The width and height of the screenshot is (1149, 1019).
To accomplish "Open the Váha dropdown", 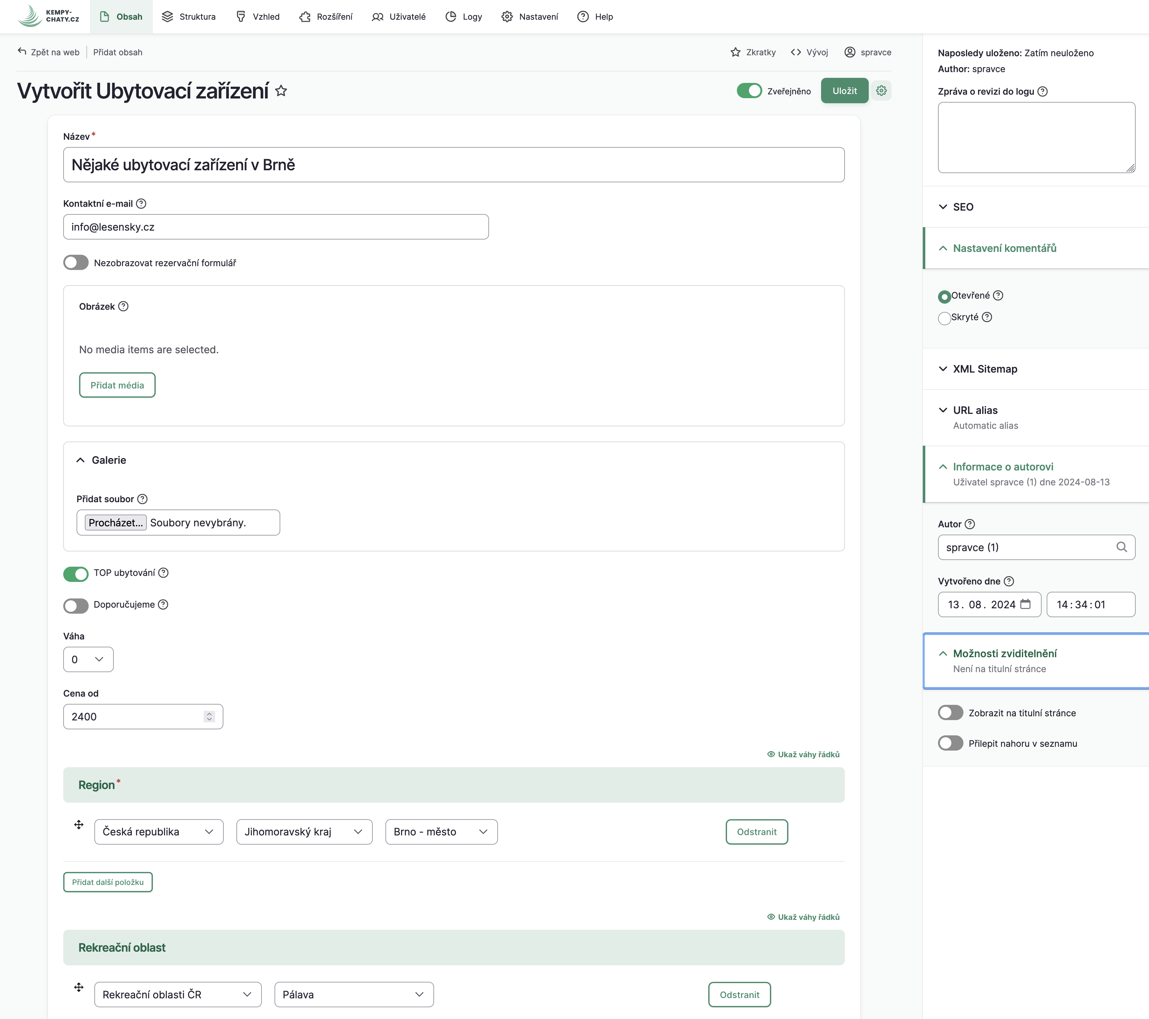I will click(88, 659).
